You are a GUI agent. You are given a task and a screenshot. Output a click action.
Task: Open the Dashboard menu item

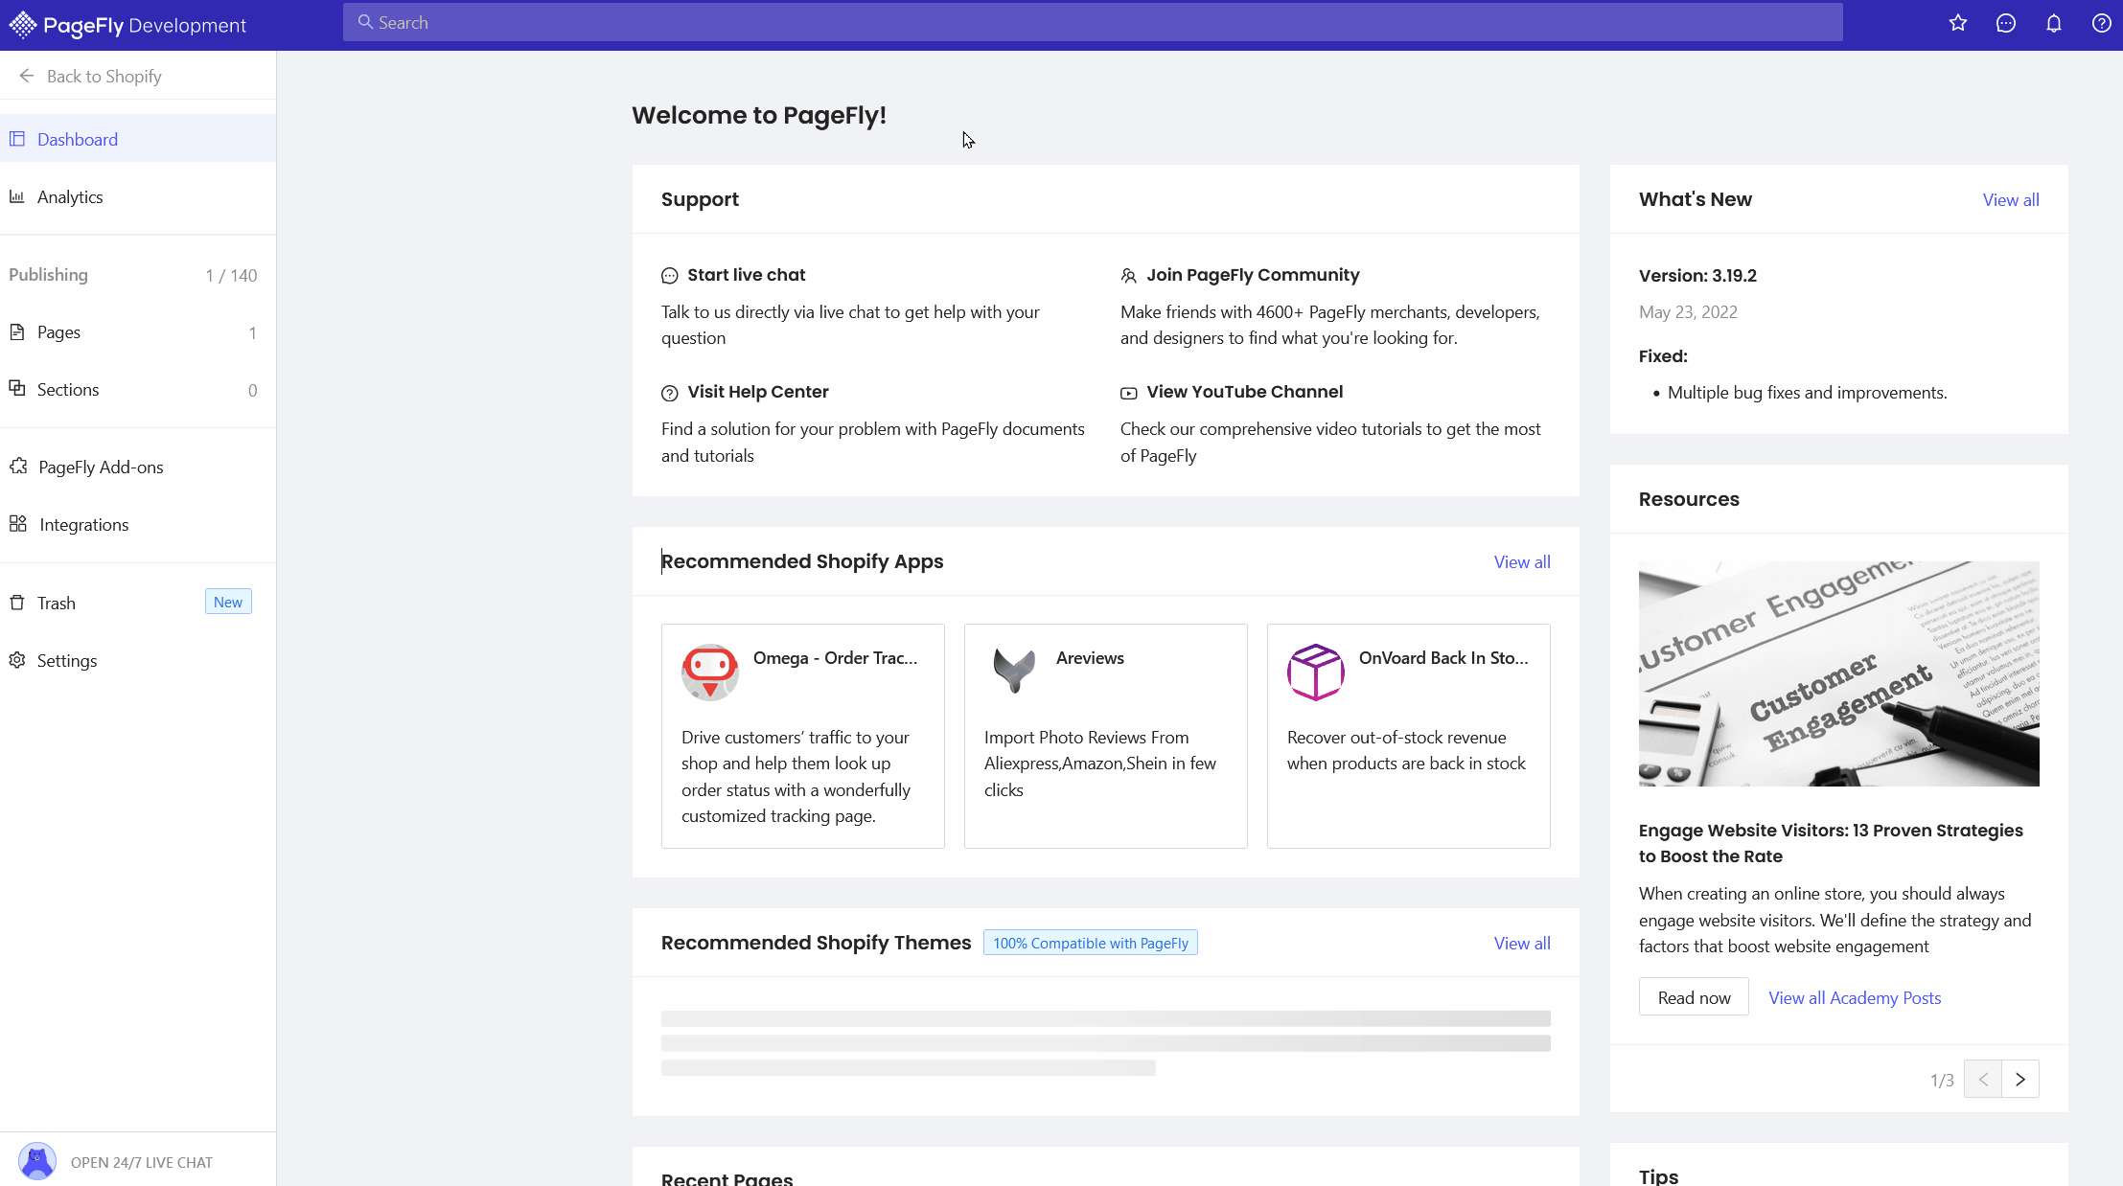tap(138, 139)
